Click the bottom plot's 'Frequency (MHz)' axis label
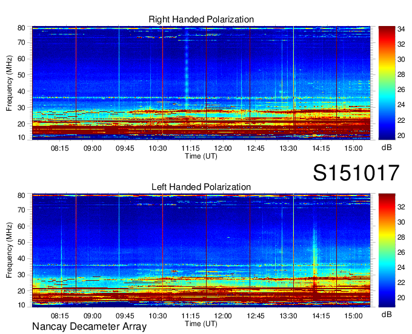The height and width of the screenshot is (334, 412). point(9,250)
